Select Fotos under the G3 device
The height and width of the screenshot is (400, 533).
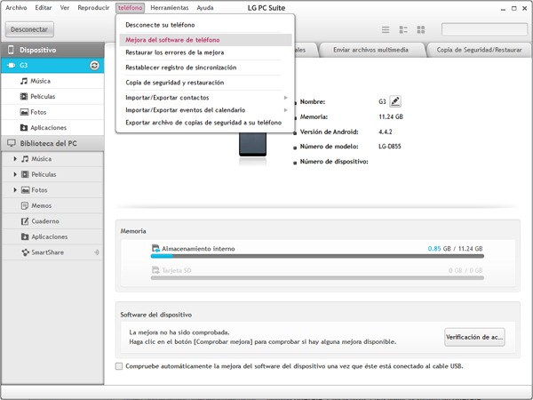41,112
